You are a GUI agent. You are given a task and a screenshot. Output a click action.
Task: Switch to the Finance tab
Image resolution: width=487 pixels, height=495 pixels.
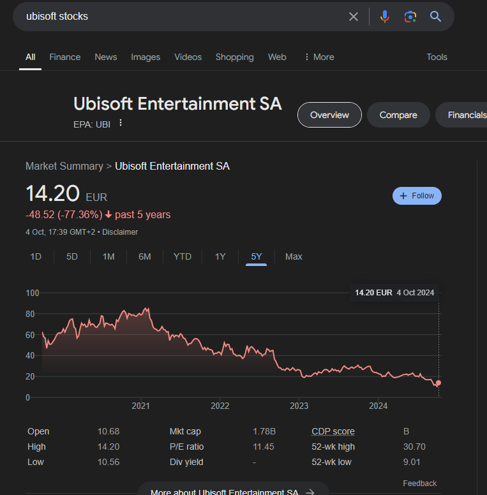64,57
